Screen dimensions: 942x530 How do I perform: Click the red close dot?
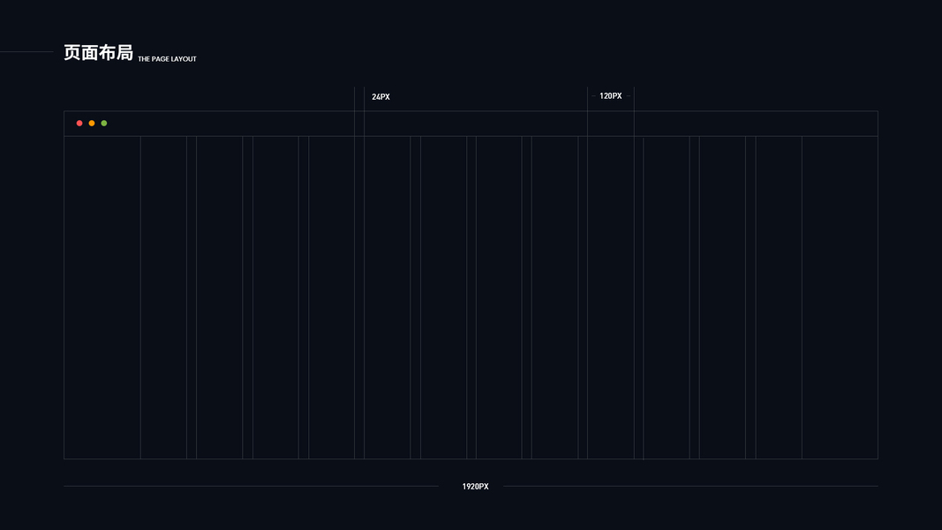point(79,123)
